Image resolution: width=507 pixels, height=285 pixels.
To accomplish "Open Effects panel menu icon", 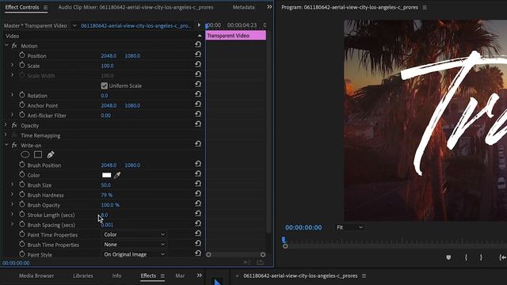I will tap(162, 276).
